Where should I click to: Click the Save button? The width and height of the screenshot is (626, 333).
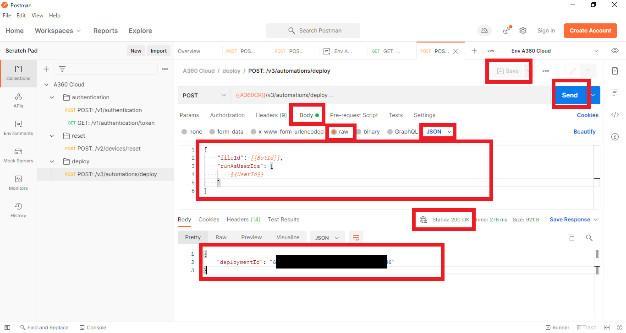[x=508, y=71]
